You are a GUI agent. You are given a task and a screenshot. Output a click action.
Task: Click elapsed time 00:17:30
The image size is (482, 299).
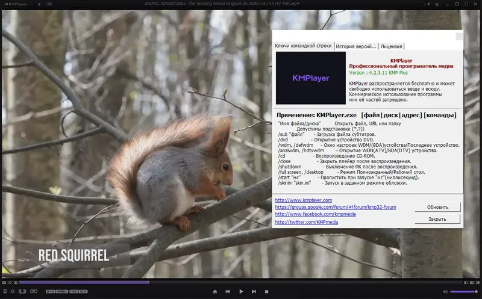tap(10, 282)
